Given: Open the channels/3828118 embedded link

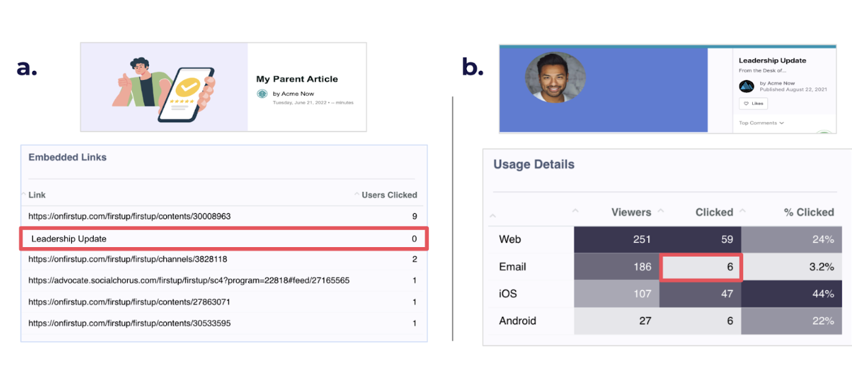Looking at the screenshot, I should tap(128, 259).
